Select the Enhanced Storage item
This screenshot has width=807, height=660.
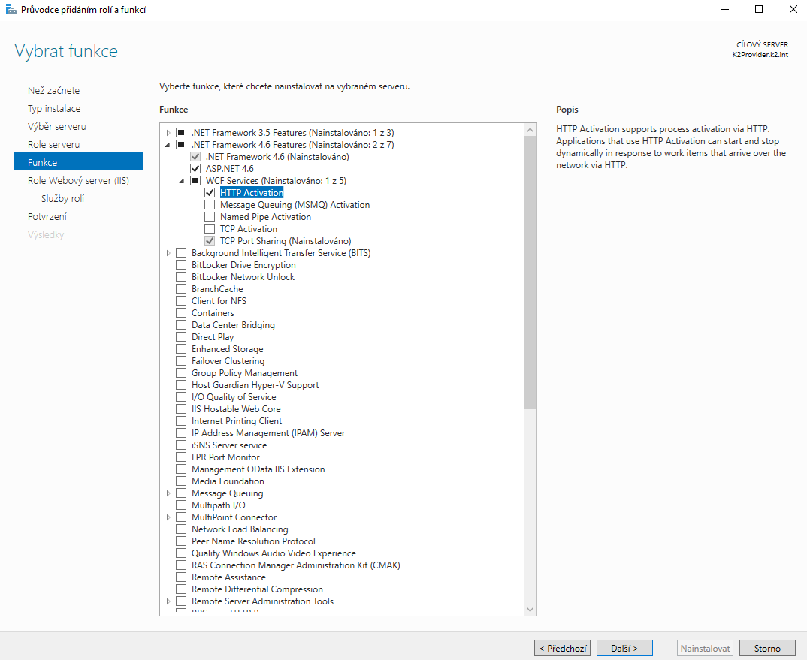point(228,349)
